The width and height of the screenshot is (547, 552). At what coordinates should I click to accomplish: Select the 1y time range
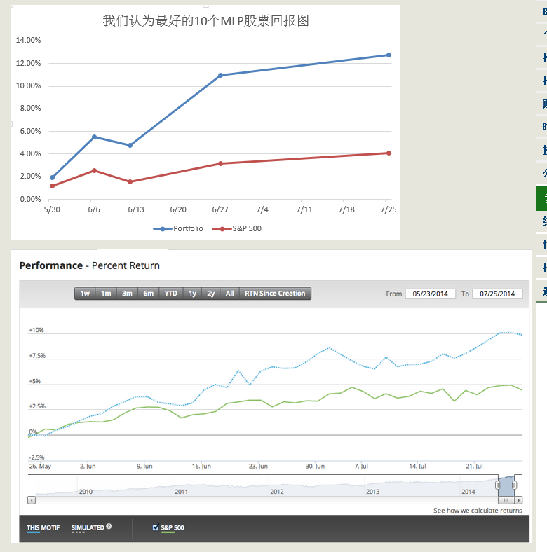[x=192, y=294]
